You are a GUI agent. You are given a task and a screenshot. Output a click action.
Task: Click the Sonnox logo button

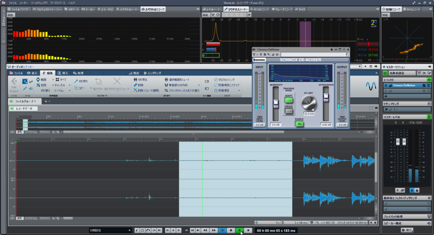tap(259, 60)
